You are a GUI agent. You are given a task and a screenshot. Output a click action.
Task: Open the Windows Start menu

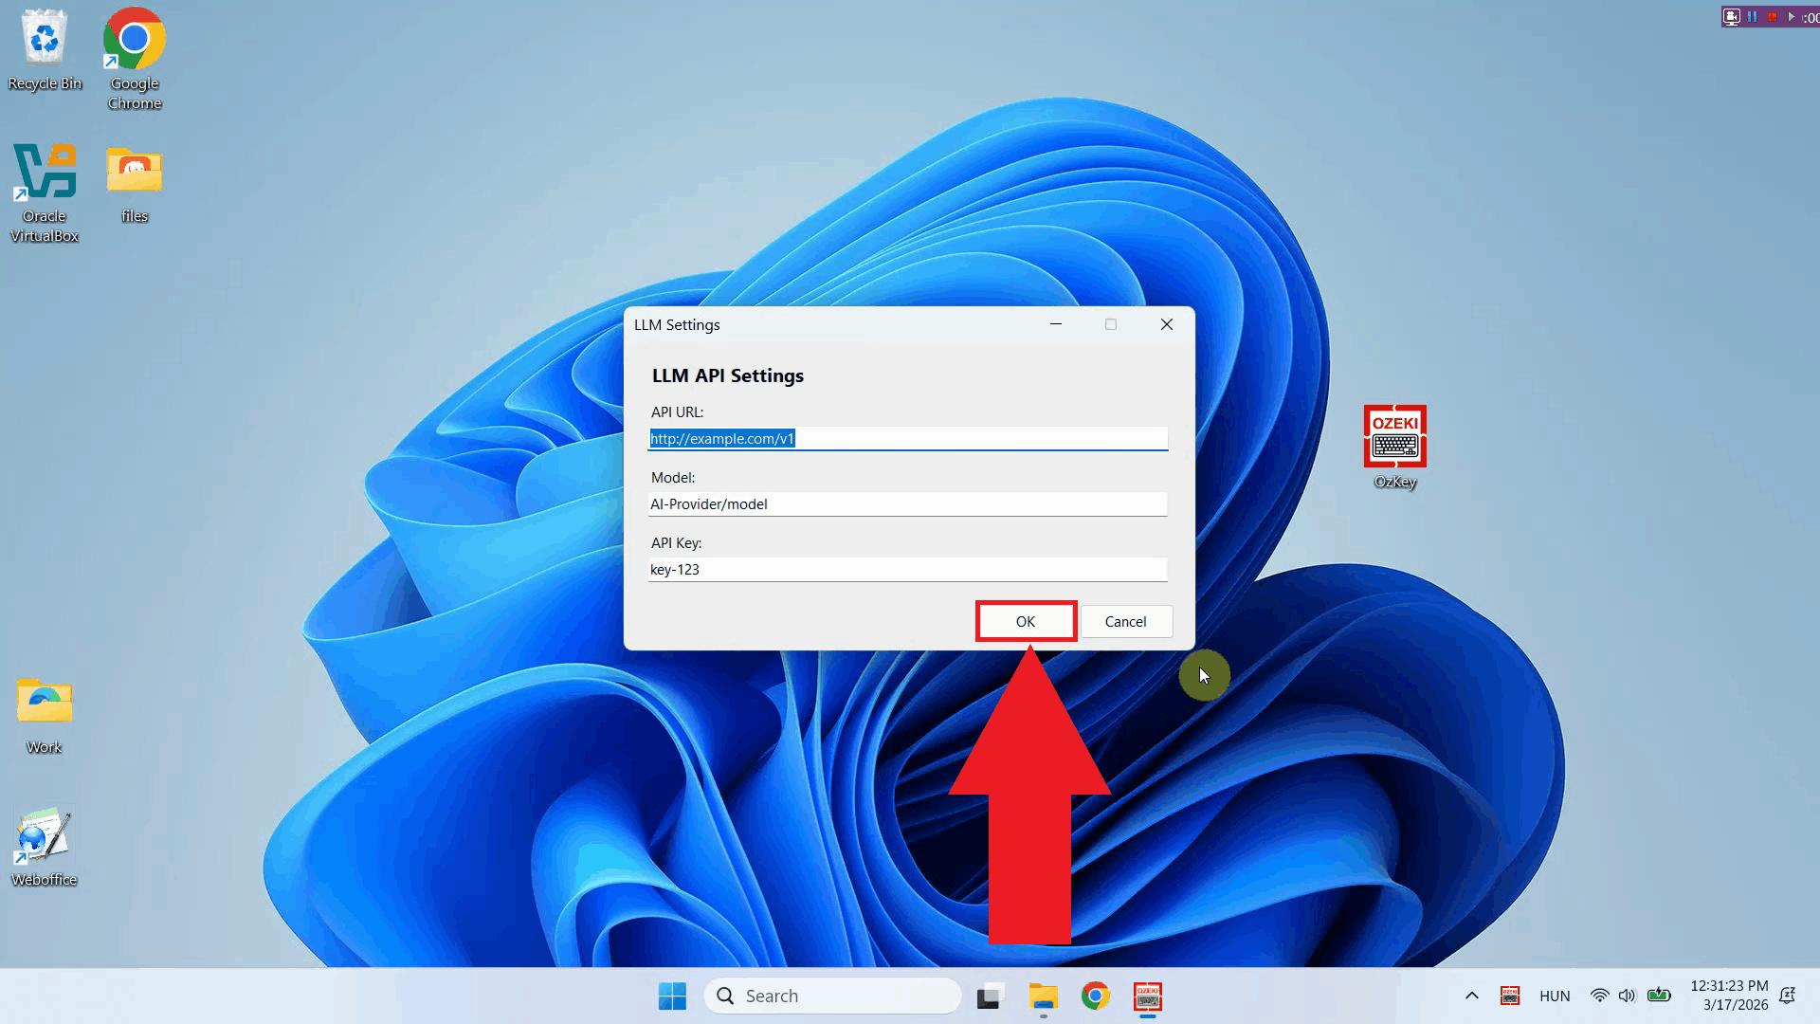[672, 996]
